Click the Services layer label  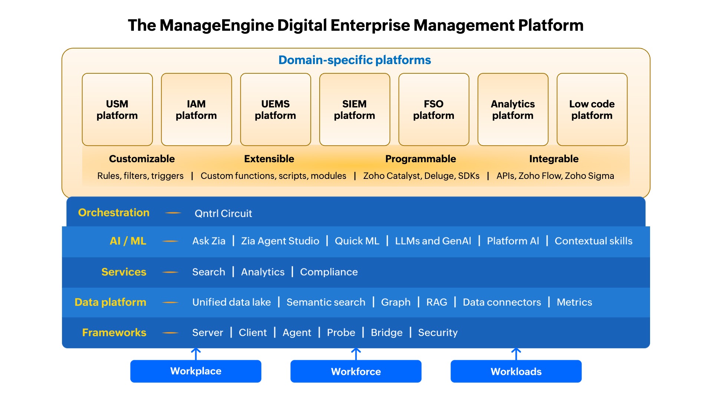(124, 272)
